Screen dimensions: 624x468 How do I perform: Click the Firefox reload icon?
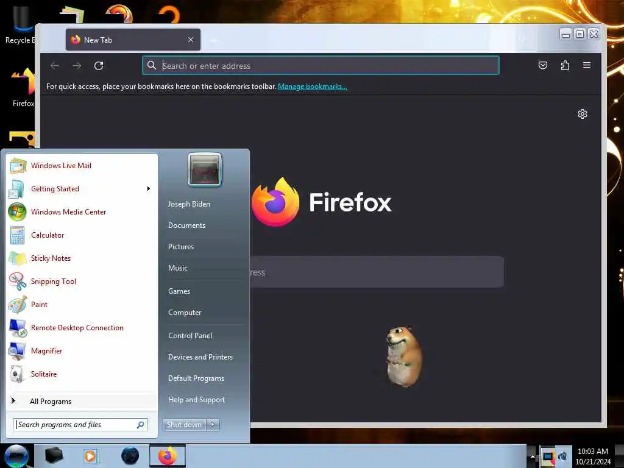tap(99, 66)
